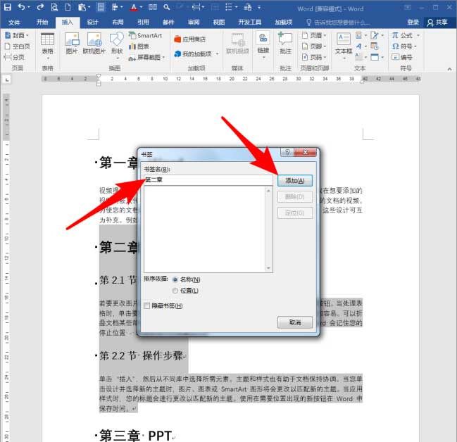Enable the 隐藏书签 (Hidden bookmarks) checkbox
Viewport: 457px width, 442px height.
pos(146,305)
